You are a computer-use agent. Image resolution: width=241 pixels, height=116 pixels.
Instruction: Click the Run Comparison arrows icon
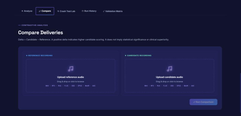click(x=194, y=102)
